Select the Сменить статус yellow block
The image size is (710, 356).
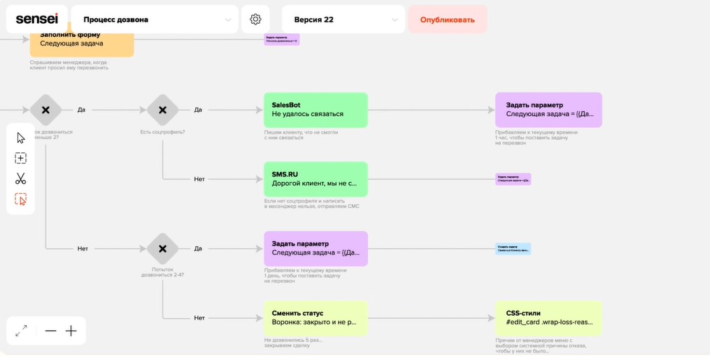(315, 318)
